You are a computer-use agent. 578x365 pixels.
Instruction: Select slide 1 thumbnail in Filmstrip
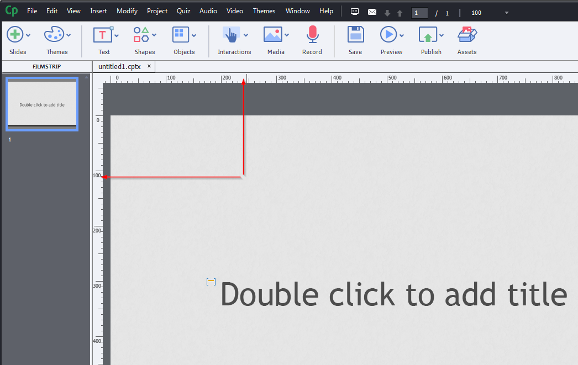pos(41,104)
